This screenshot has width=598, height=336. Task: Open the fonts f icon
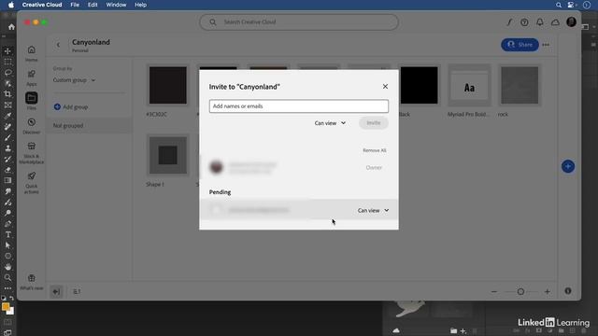[x=509, y=22]
